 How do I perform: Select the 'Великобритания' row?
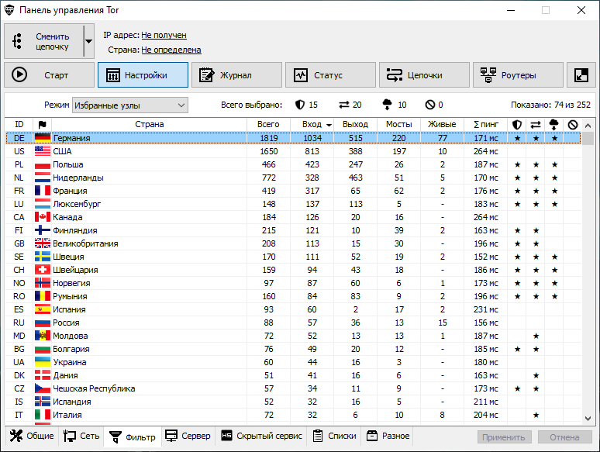(294, 243)
